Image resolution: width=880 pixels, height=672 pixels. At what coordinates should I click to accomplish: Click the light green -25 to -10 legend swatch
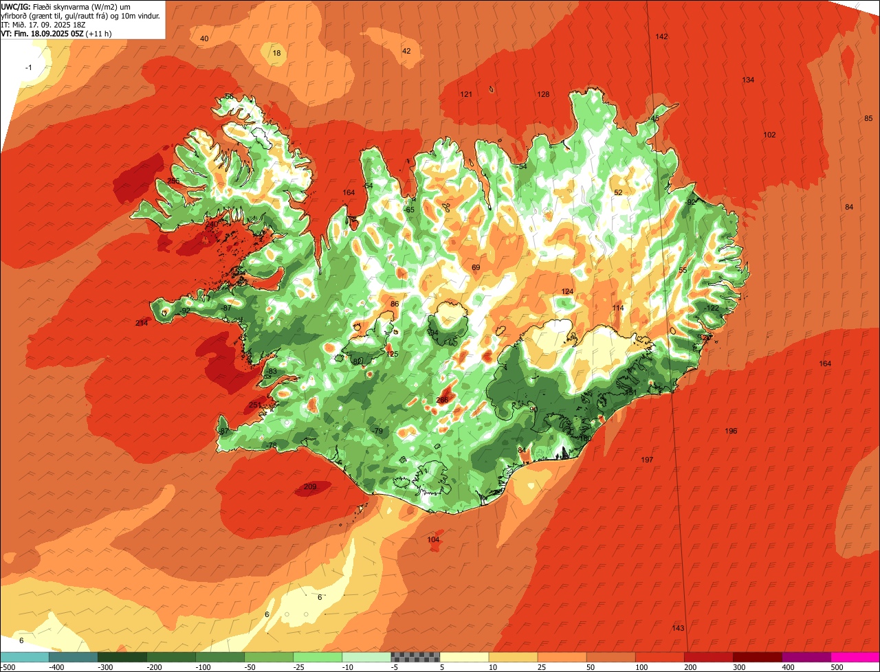tap(318, 658)
